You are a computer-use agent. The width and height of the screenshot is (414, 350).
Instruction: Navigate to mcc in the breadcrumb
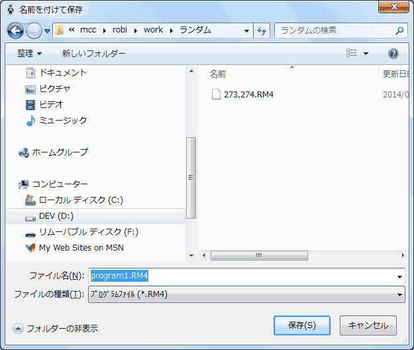click(x=88, y=30)
